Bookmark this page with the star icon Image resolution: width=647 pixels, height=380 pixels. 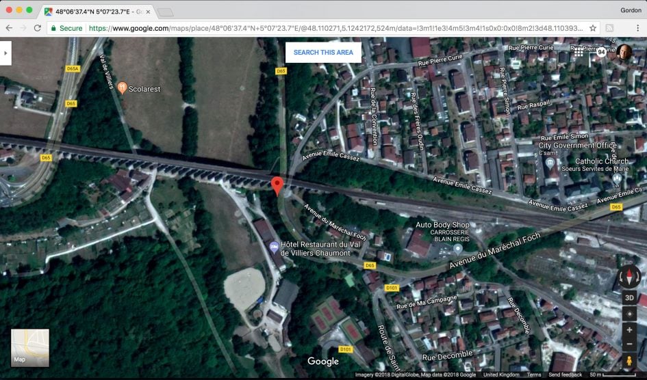[593, 28]
